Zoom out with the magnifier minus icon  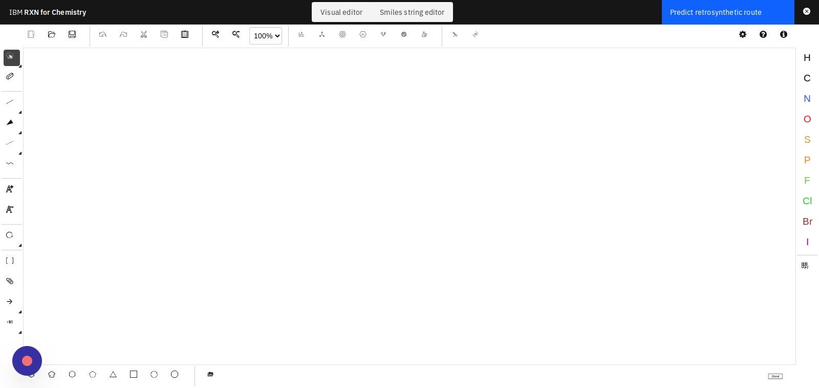[236, 34]
